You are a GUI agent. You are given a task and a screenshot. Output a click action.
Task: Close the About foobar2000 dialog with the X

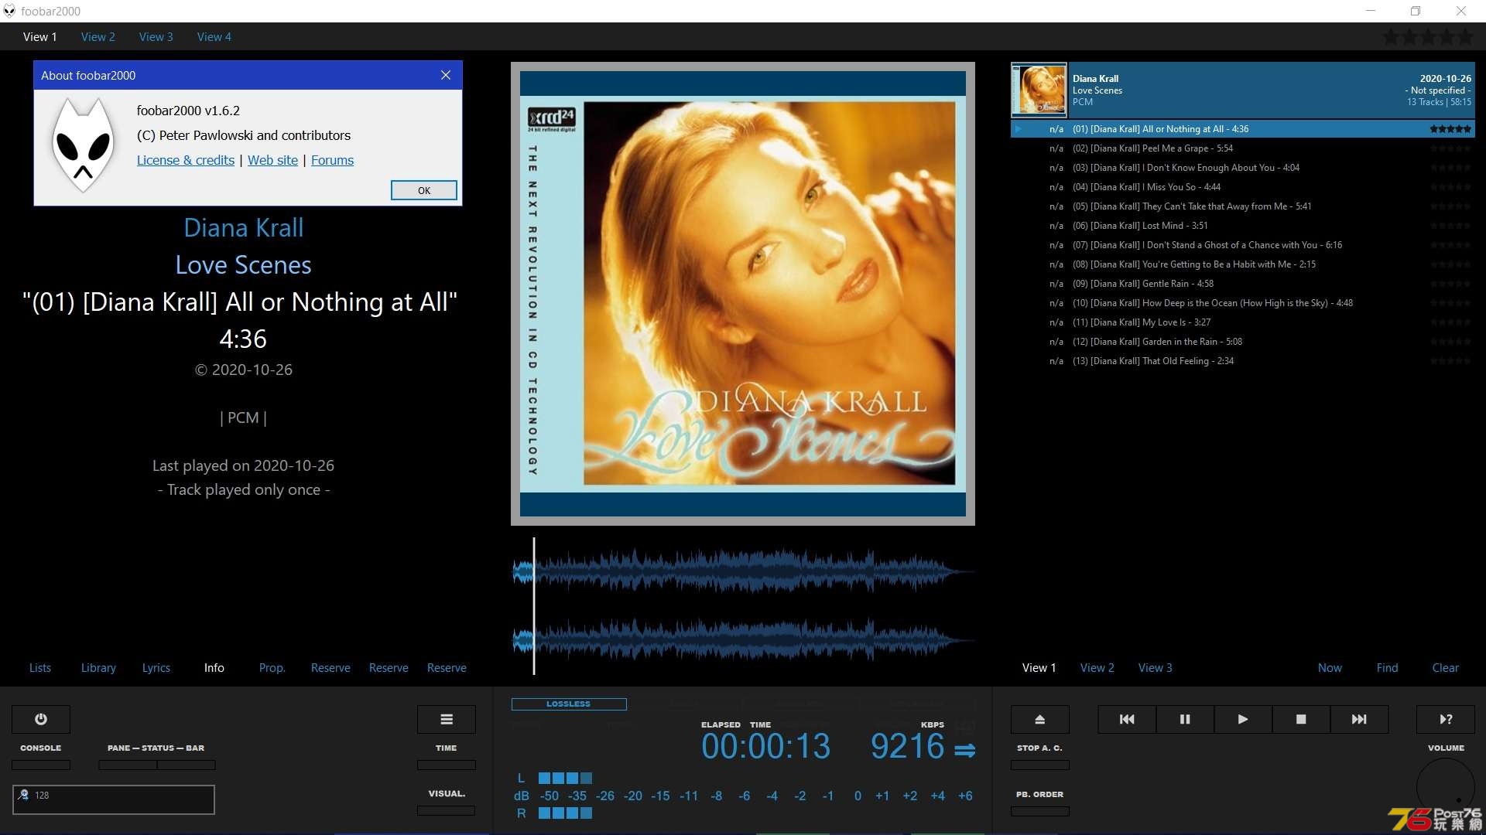coord(446,75)
